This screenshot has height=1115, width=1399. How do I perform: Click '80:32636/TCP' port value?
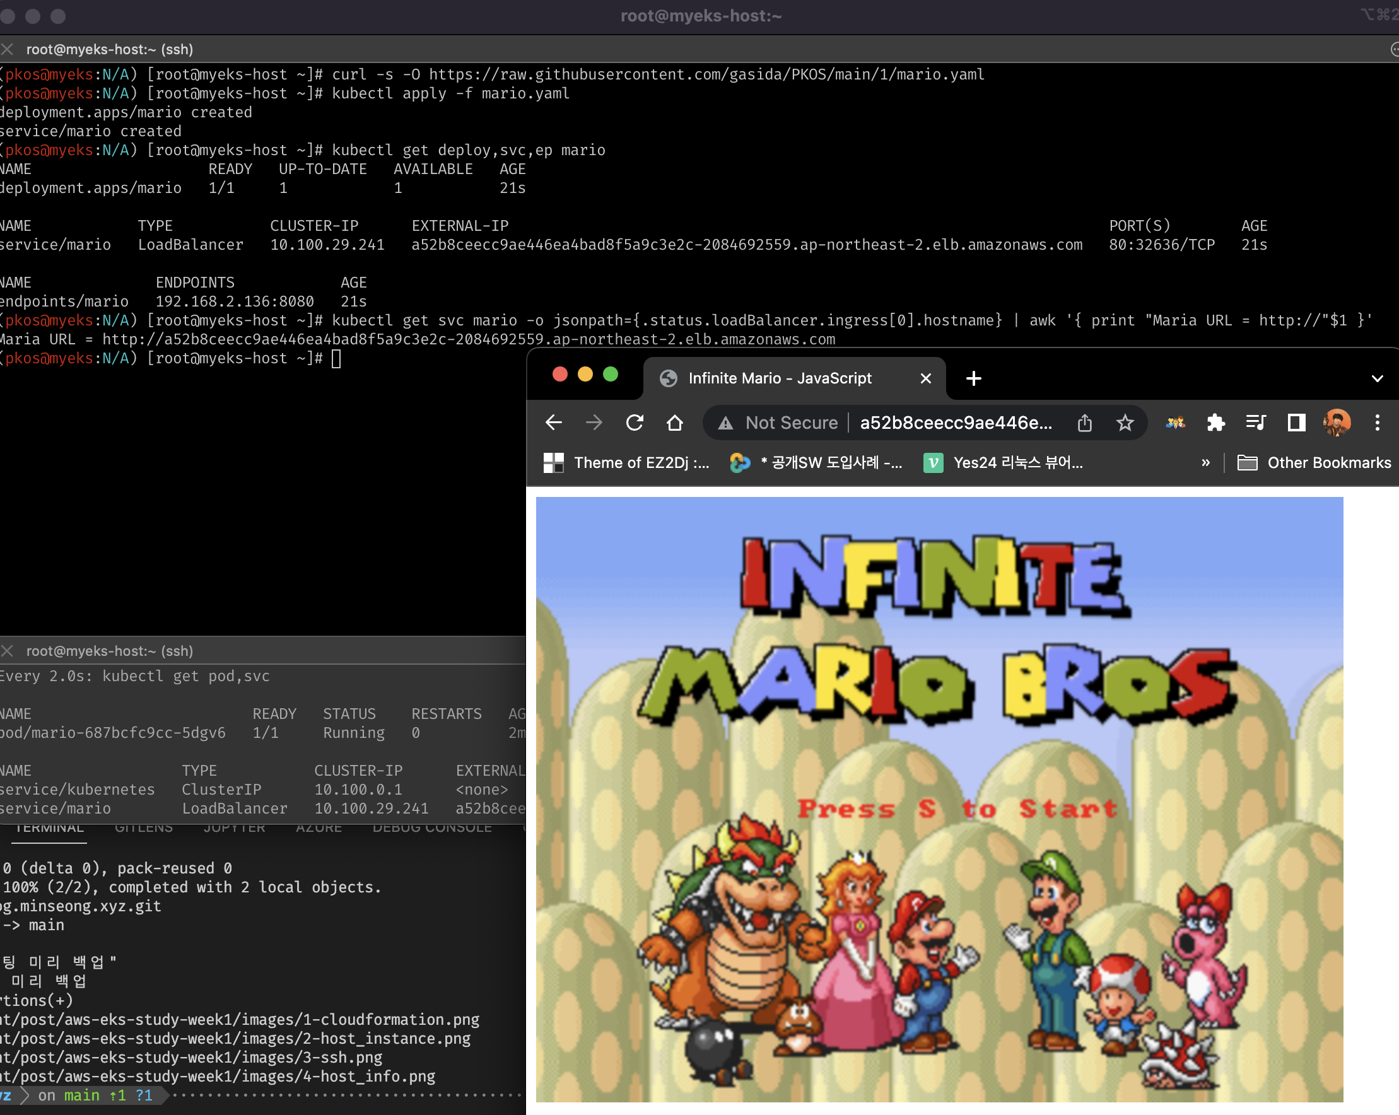1161,245
